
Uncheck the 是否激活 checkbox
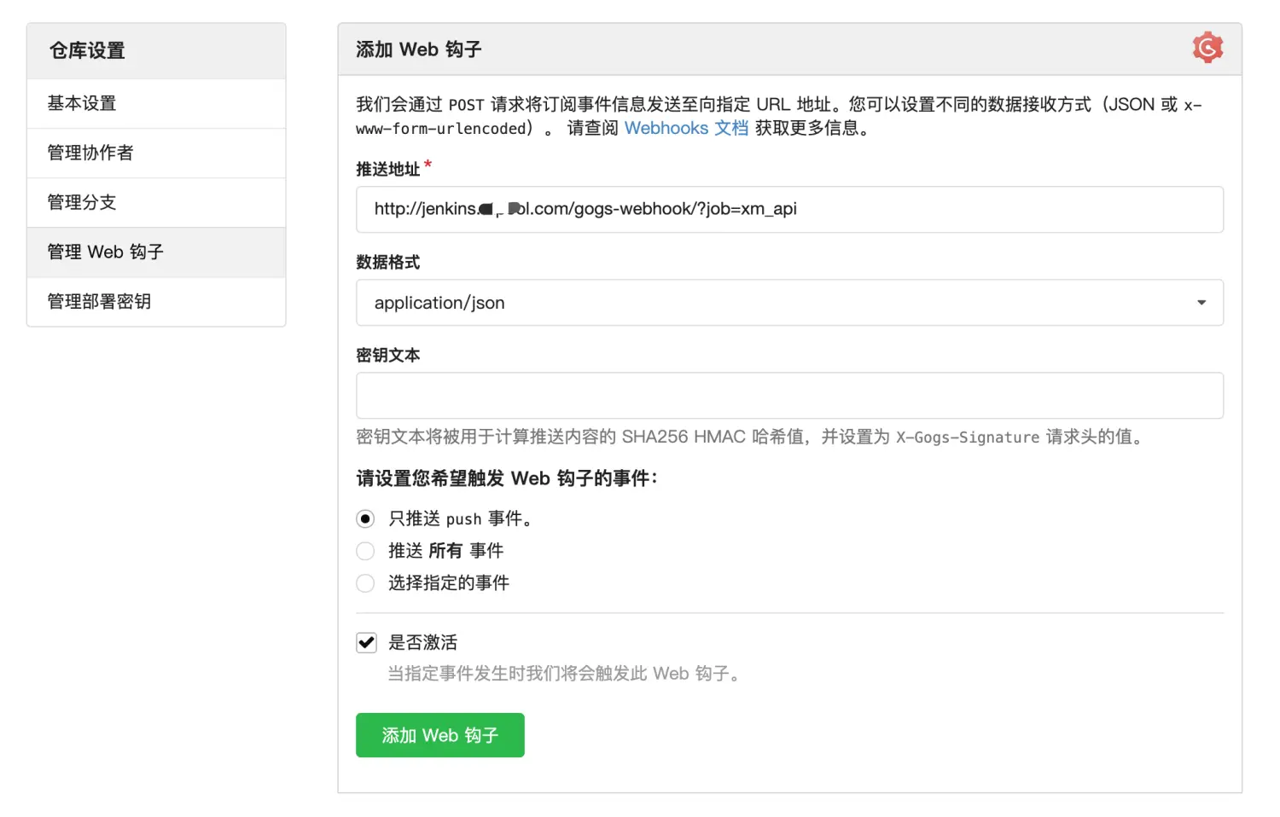(366, 642)
